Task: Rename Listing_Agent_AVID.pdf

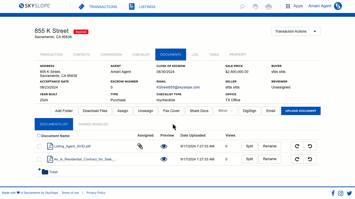Action: (x=270, y=146)
